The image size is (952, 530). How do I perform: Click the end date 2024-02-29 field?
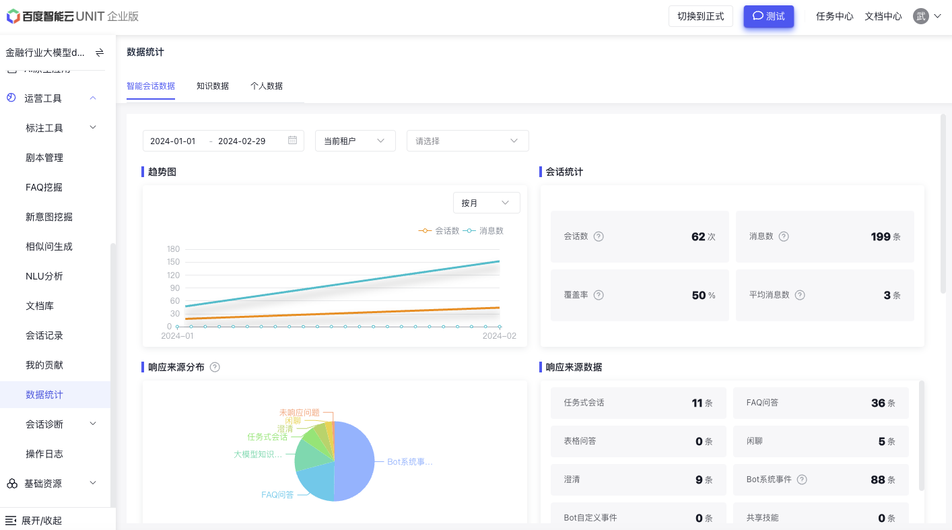(x=242, y=141)
